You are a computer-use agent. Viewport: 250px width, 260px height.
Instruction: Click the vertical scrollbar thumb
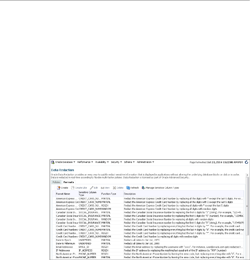pos(247,206)
